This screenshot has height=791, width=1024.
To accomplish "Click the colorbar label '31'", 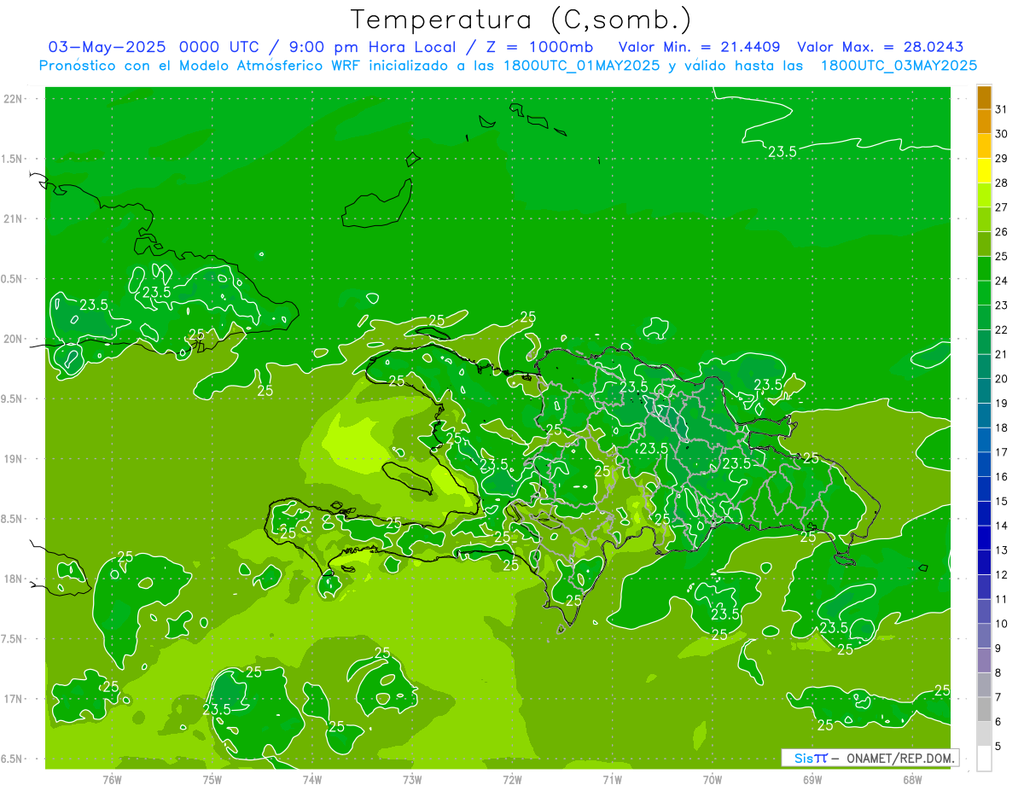I will click(x=1002, y=109).
